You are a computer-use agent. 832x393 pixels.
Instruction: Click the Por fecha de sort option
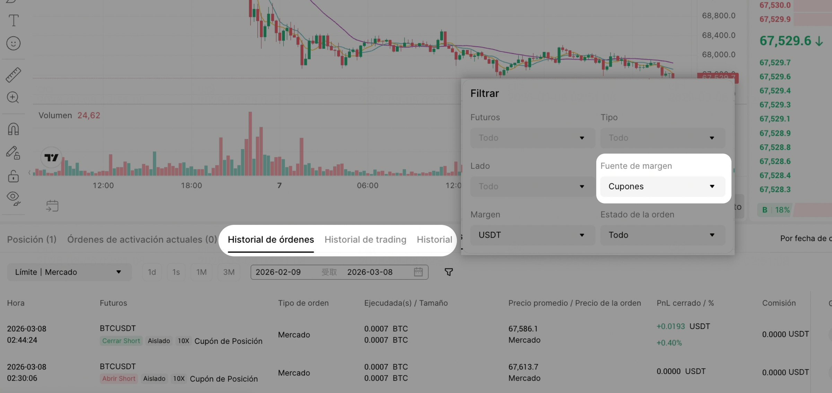806,238
